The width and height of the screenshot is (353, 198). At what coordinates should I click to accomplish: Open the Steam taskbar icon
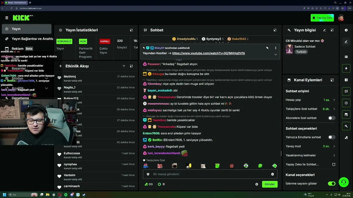[x=84, y=195]
